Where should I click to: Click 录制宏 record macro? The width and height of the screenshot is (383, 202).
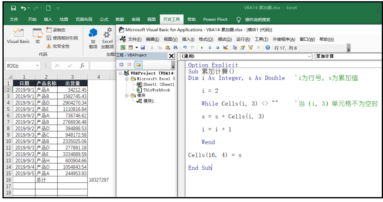pyautogui.click(x=56, y=30)
